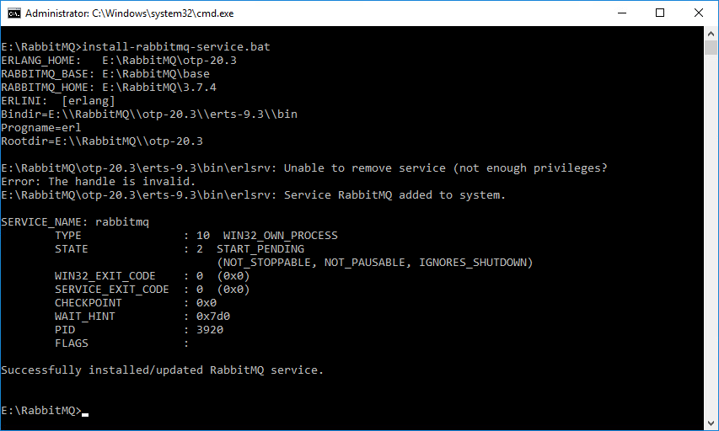Screen dimensions: 719x431
Task: Click the install-rabbitmq-service.bat command text
Action: [x=176, y=47]
